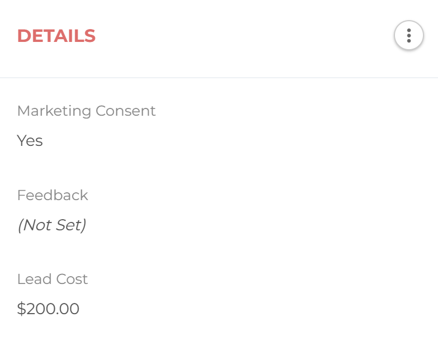Image resolution: width=438 pixels, height=341 pixels.
Task: Click the letter Y in Yes
Action: pos(21,140)
